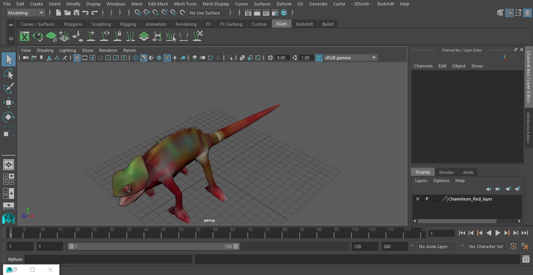
Task: Select single-pane viewport layout button
Action: pyautogui.click(x=9, y=165)
